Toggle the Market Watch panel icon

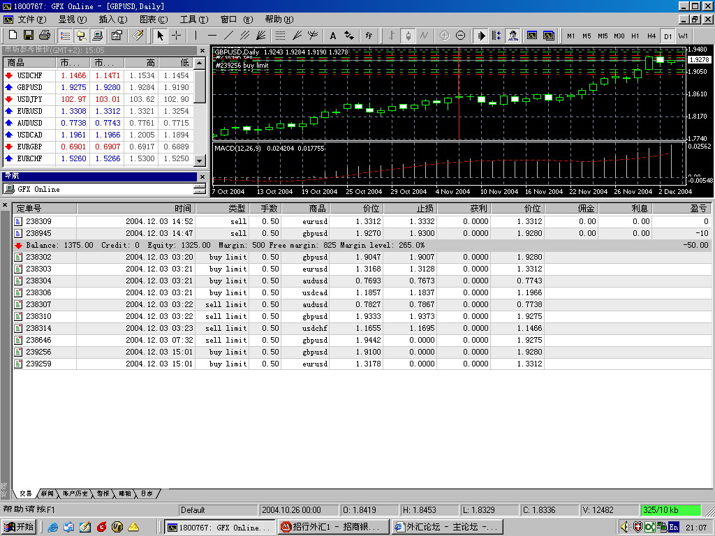[x=66, y=35]
